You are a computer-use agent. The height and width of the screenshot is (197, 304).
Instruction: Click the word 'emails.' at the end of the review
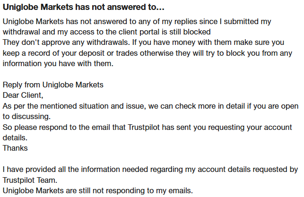[x=180, y=190]
